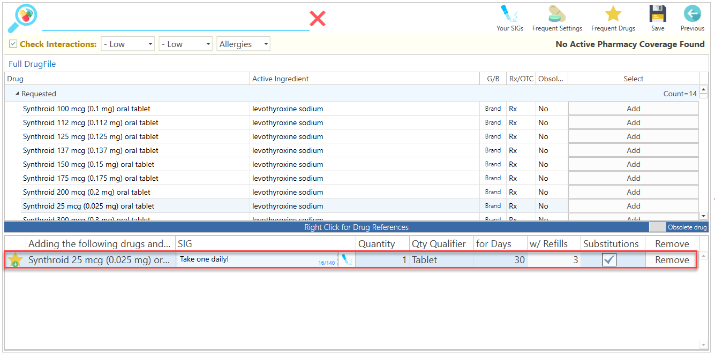Click the Synthroid 25 mcg name in the order row

(x=100, y=260)
